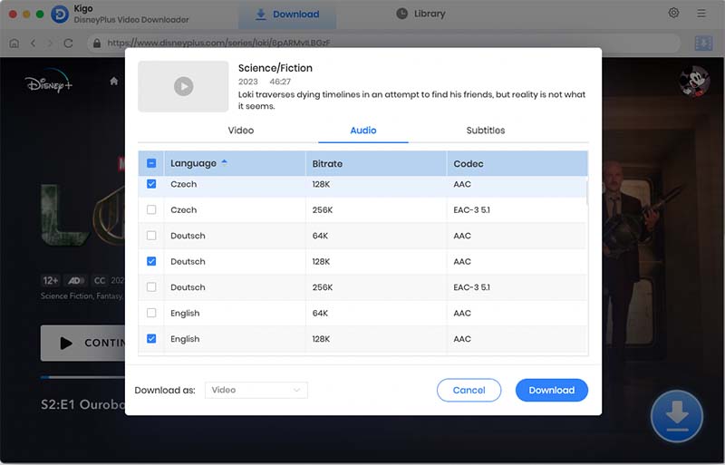Play the video thumbnail preview
725x465 pixels.
pyautogui.click(x=184, y=86)
